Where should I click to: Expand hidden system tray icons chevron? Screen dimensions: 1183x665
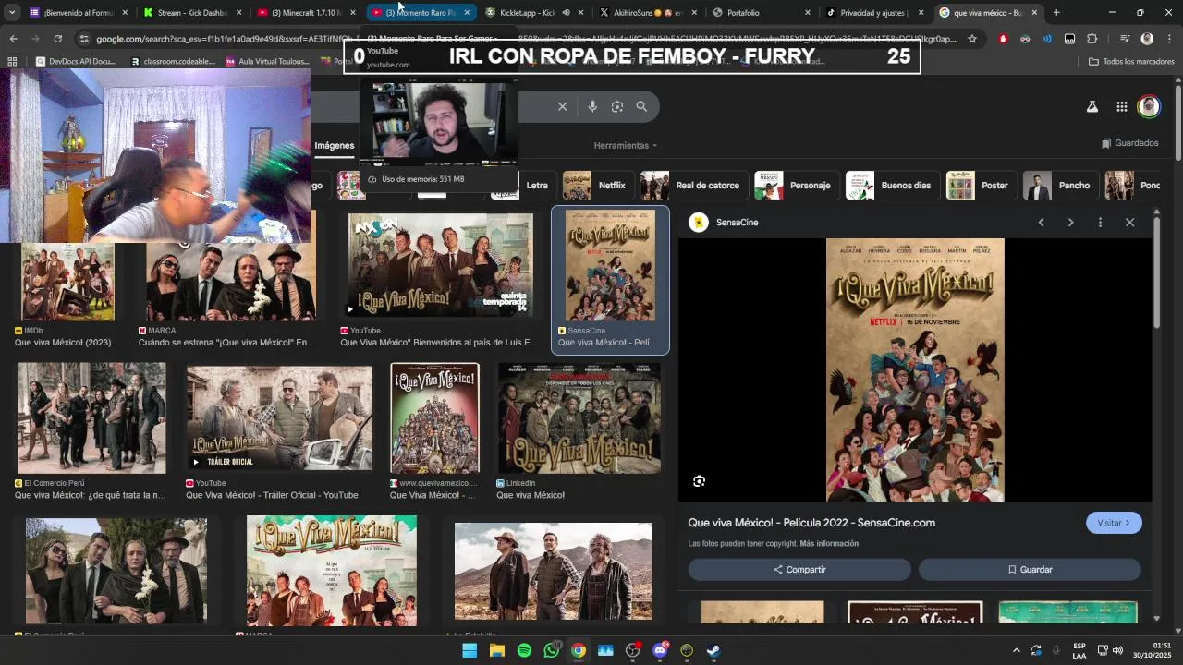point(1017,650)
